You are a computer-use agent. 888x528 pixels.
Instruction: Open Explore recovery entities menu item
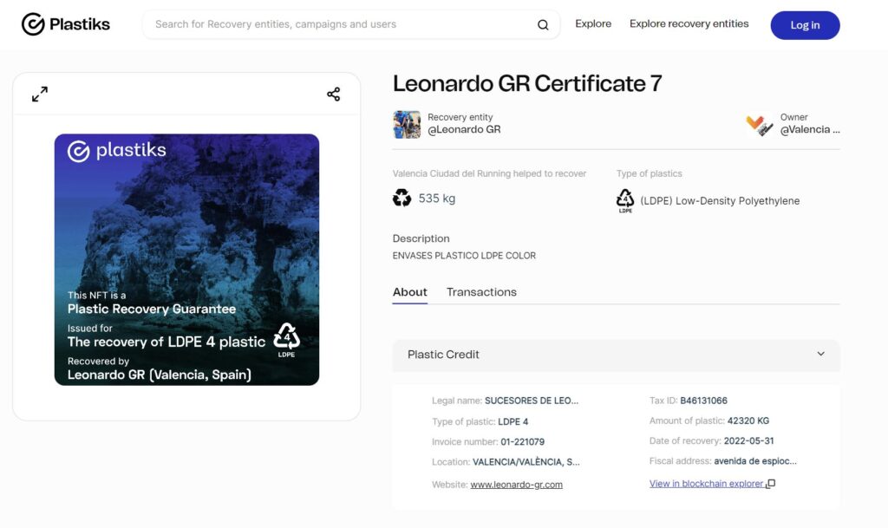(689, 23)
